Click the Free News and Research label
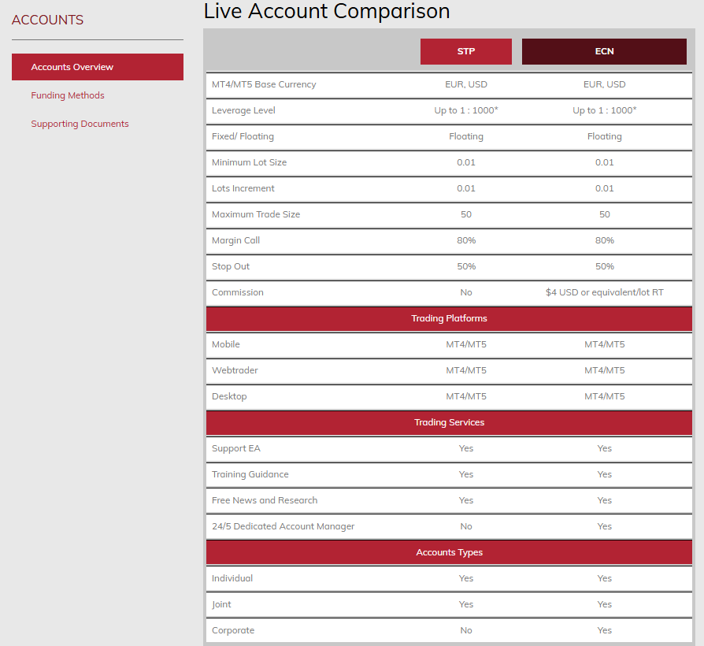Image resolution: width=704 pixels, height=646 pixels. (x=265, y=500)
